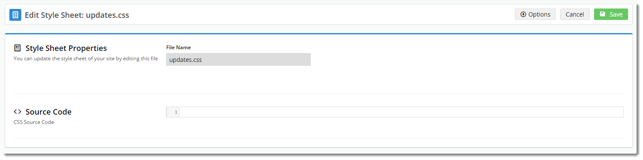Click the far right end of the code editor line
This screenshot has width=643, height=160.
620,112
